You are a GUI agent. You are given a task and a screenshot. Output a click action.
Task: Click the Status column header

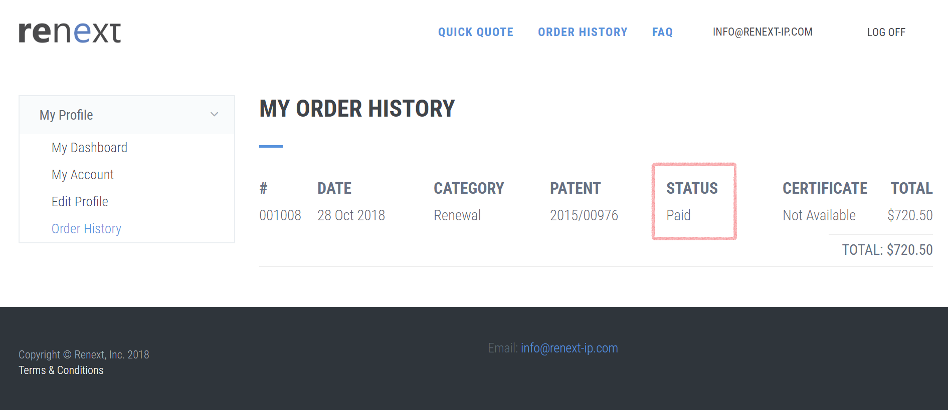tap(692, 188)
